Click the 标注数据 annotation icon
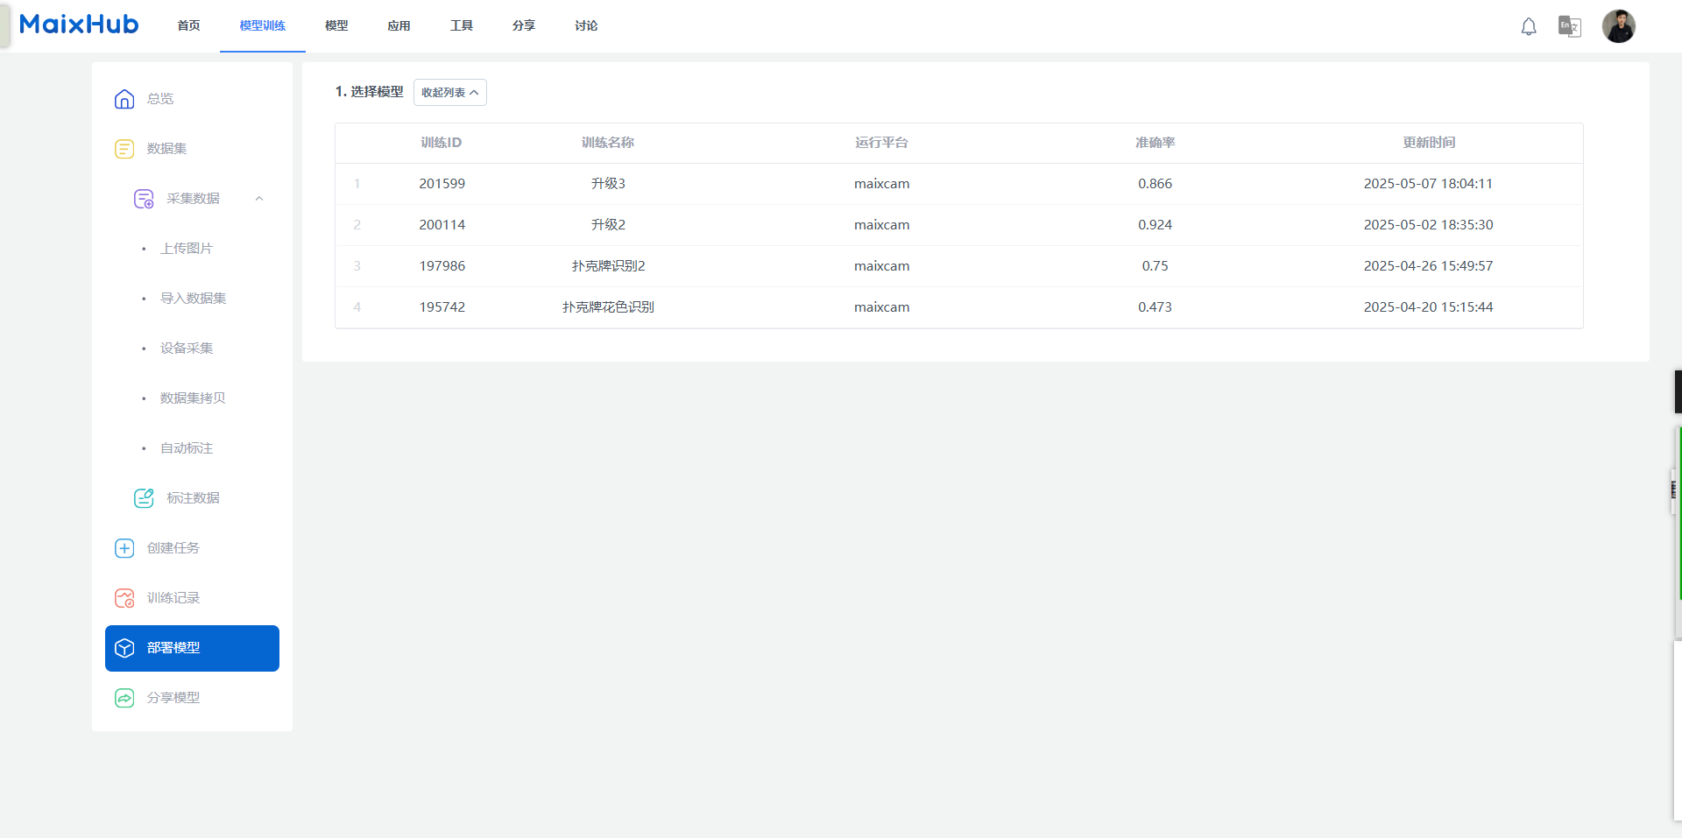Viewport: 1682px width, 838px height. coord(144,498)
